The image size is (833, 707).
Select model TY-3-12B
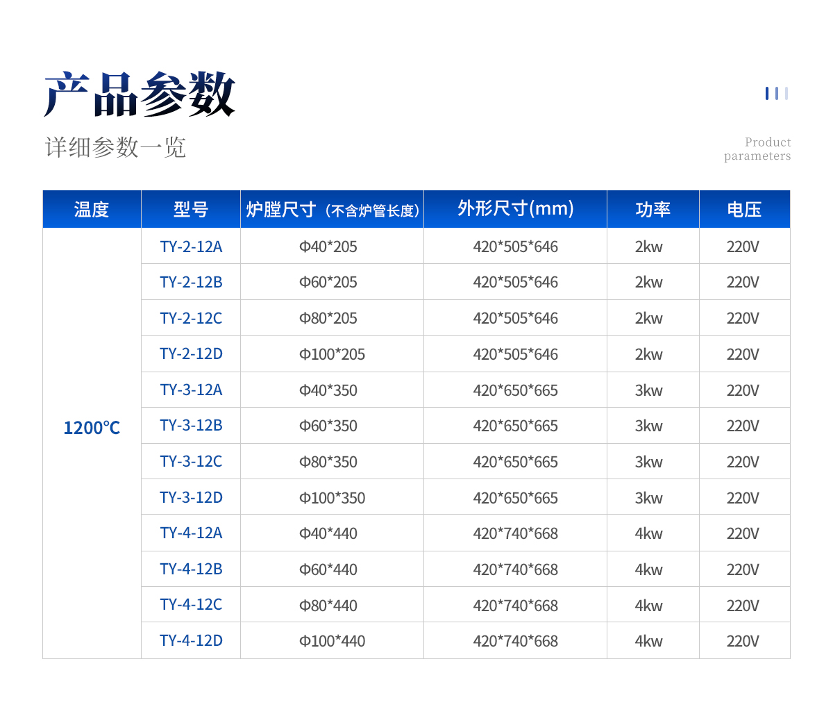pyautogui.click(x=191, y=425)
